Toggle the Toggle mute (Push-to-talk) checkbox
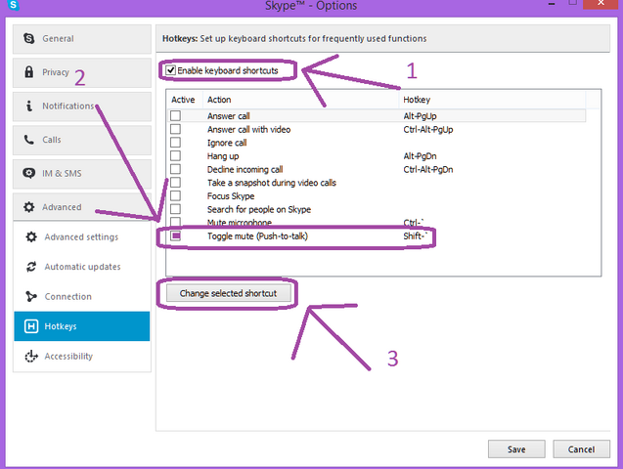 (176, 235)
